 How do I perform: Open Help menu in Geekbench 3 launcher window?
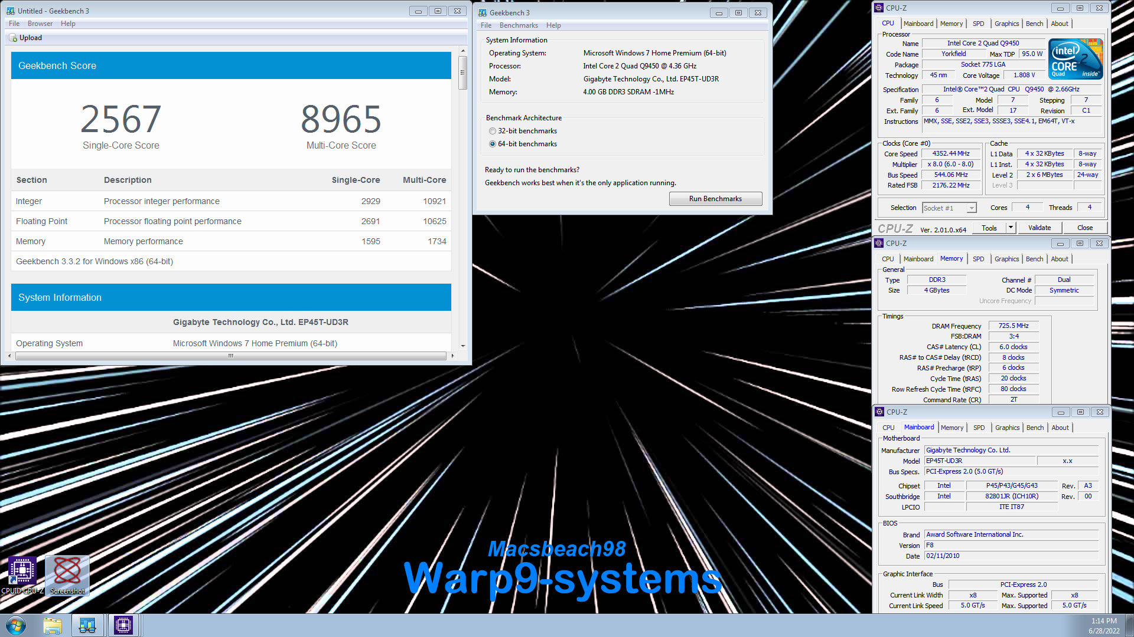(x=553, y=25)
